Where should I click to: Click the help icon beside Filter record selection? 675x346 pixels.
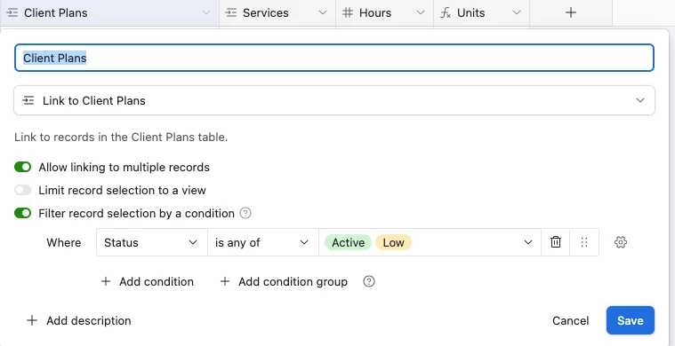click(x=245, y=213)
